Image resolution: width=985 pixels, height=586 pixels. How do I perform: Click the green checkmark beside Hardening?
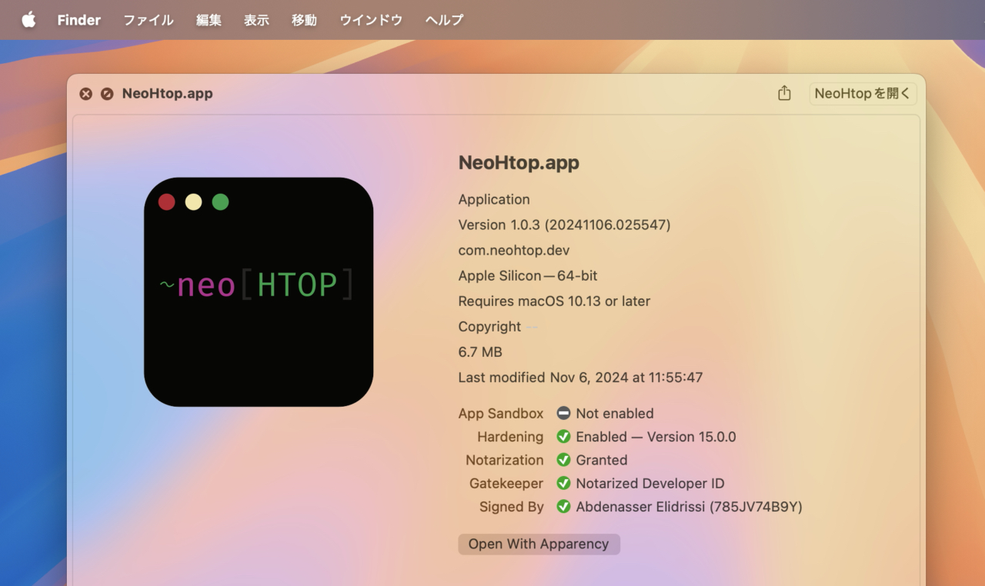click(563, 437)
